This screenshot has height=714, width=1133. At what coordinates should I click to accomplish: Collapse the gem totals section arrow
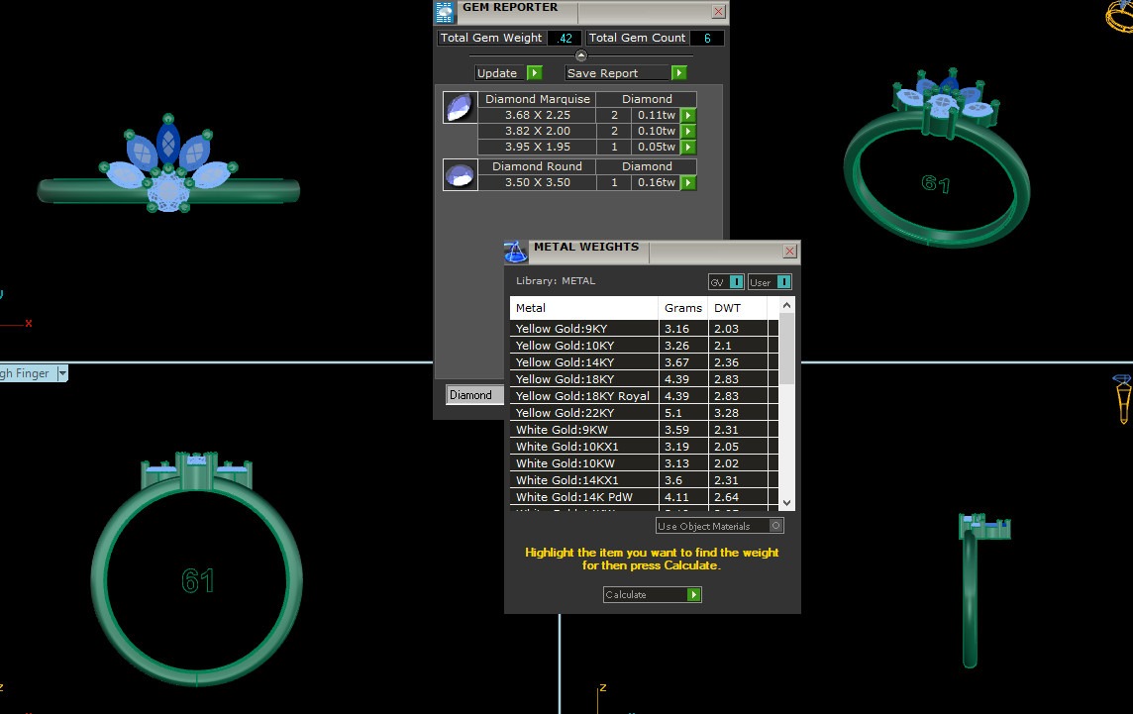581,55
